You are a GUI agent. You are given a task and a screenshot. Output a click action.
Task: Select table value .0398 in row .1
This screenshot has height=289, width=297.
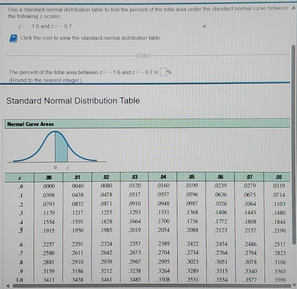tap(48, 195)
